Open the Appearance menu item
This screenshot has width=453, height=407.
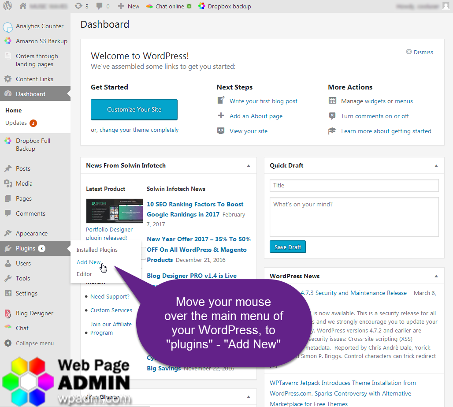pos(35,233)
